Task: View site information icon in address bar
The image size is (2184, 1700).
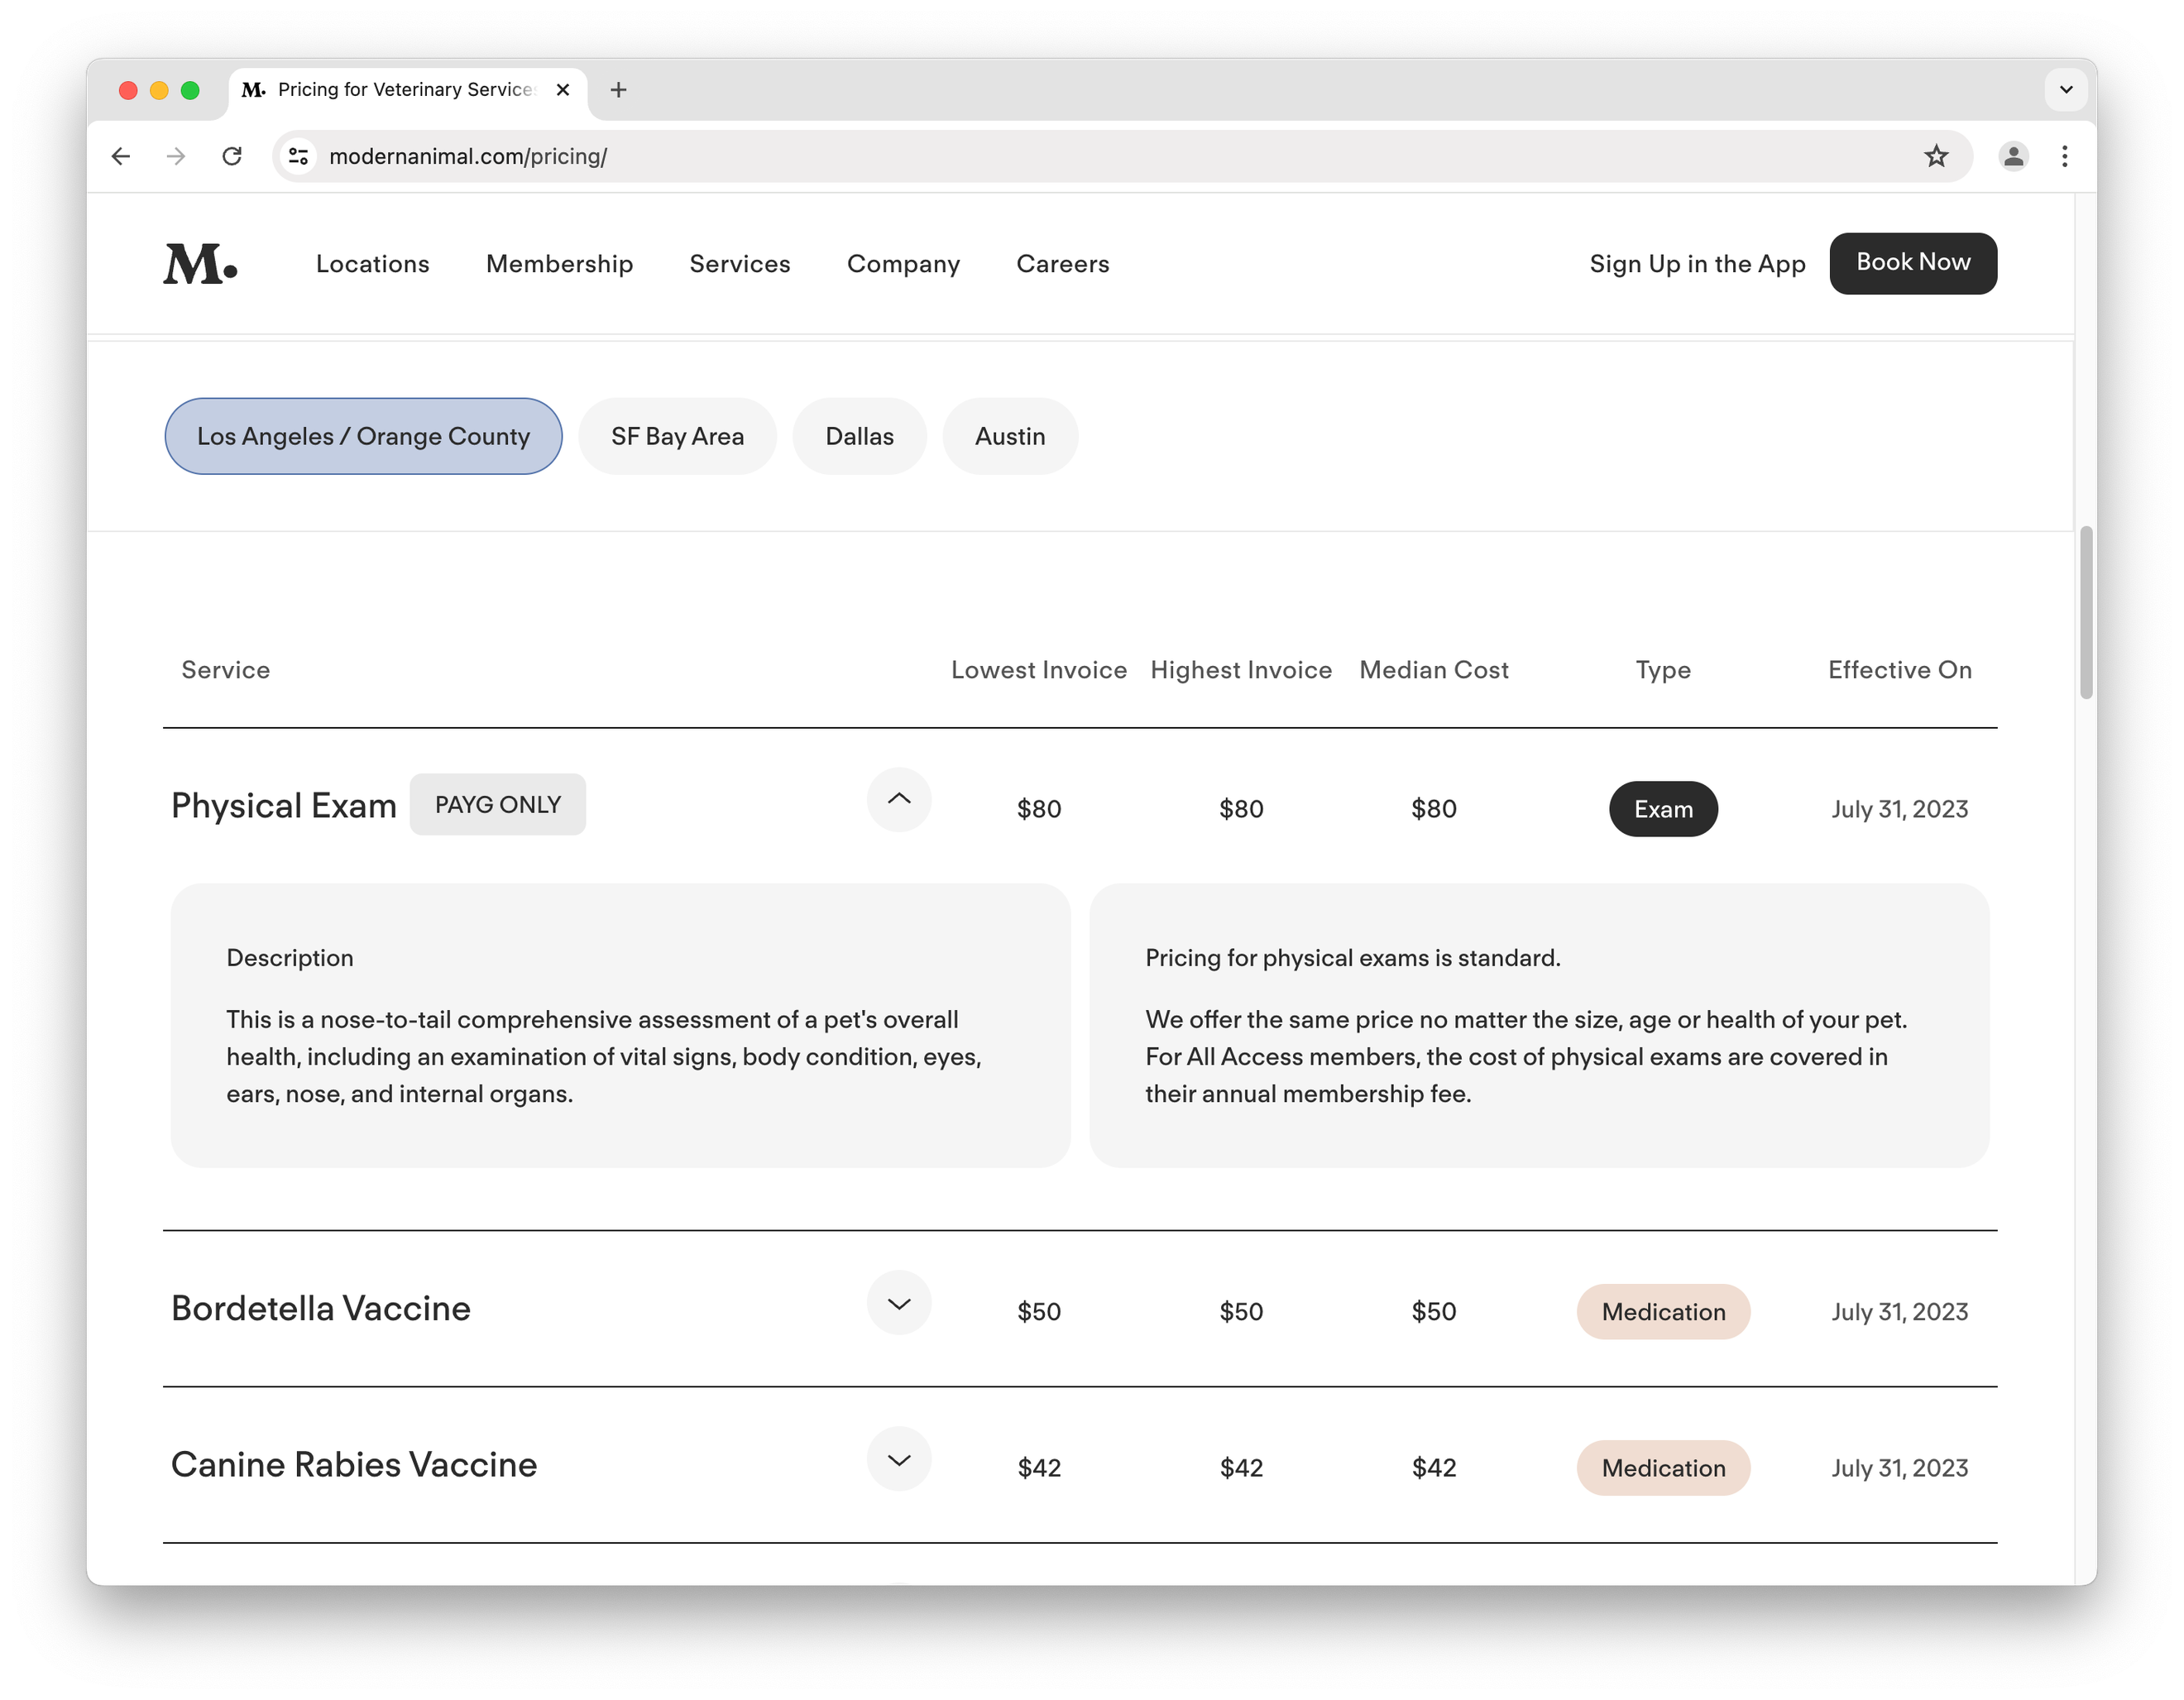Action: [x=298, y=156]
